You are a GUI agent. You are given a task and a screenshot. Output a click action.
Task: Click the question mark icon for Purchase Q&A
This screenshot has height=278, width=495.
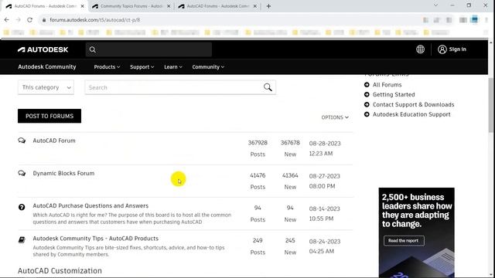coord(22,207)
